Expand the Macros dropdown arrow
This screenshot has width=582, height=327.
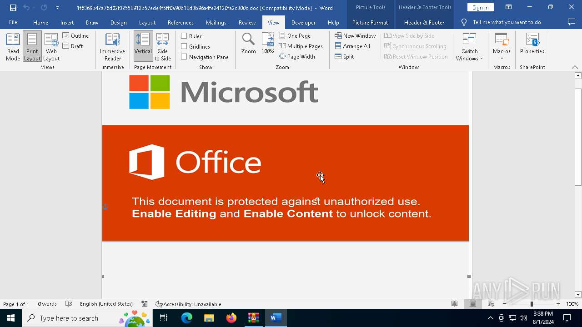click(x=502, y=58)
